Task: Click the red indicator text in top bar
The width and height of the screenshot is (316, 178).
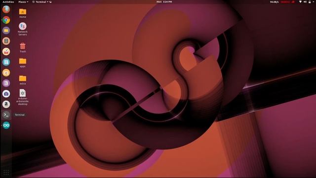Action: tap(285, 2)
